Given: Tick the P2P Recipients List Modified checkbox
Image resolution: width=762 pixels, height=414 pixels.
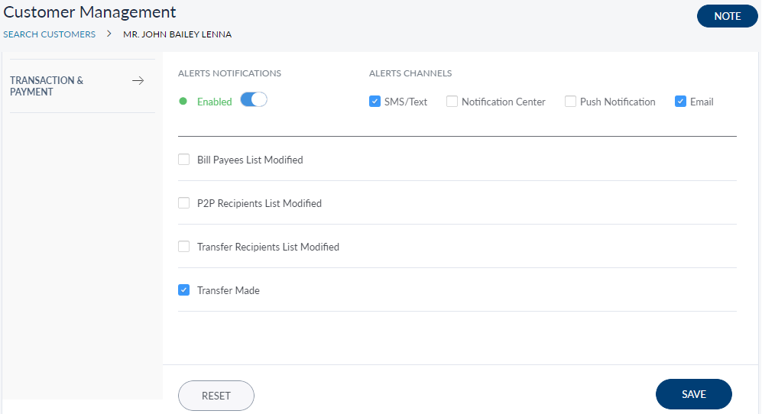Looking at the screenshot, I should click(x=183, y=203).
